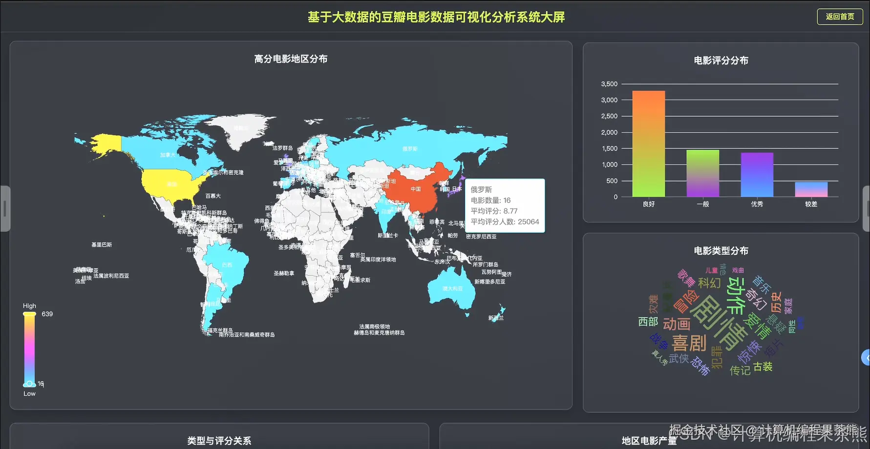This screenshot has height=449, width=870.
Task: Click the word 音乐 in the word cloud
Action: click(x=761, y=284)
